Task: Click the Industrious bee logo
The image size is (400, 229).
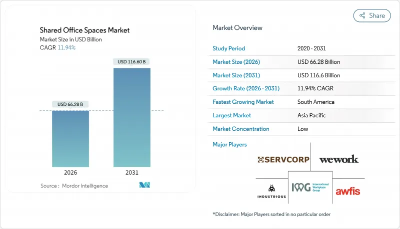Action: point(272,191)
